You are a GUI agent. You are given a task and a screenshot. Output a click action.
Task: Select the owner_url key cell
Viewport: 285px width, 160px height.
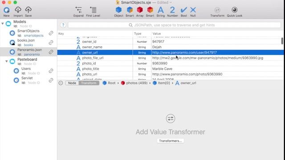pos(90,52)
